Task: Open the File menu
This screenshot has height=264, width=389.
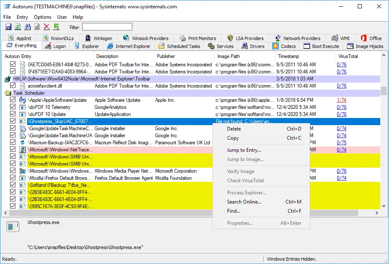Action: point(7,17)
